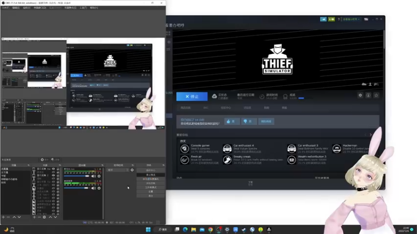This screenshot has height=234, width=417.
Task: Open Microsoft Edge from the taskbar
Action: click(186, 229)
